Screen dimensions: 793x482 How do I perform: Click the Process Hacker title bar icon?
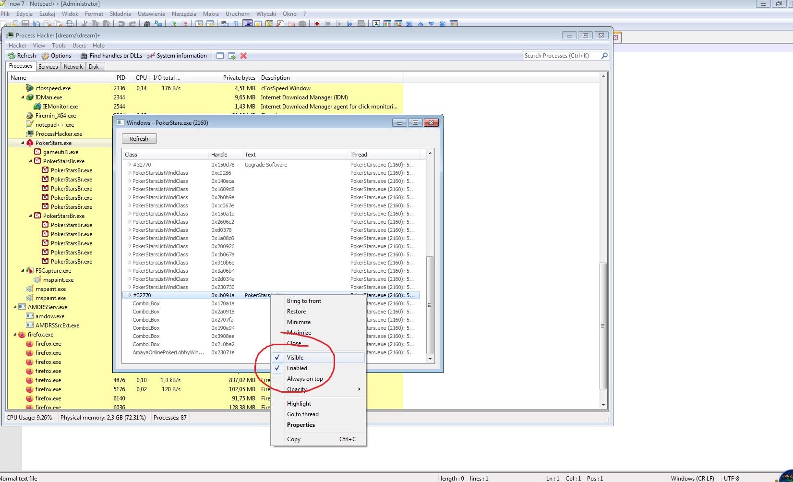pyautogui.click(x=10, y=35)
